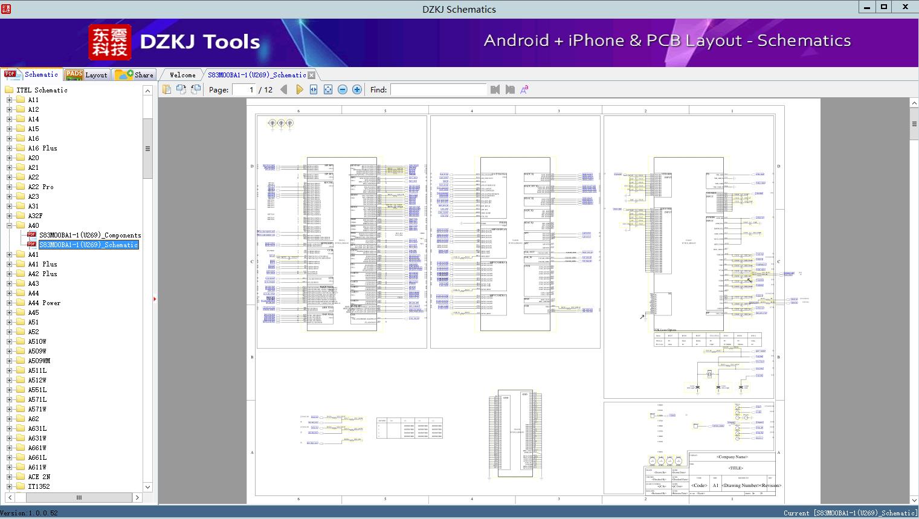The width and height of the screenshot is (919, 519).
Task: Fit the page to width
Action: [x=314, y=89]
